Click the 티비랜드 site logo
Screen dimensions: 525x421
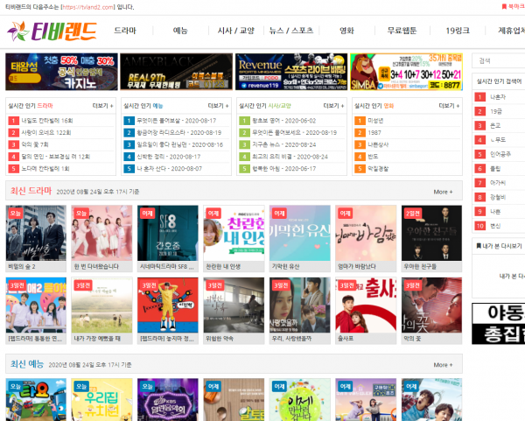pos(52,32)
